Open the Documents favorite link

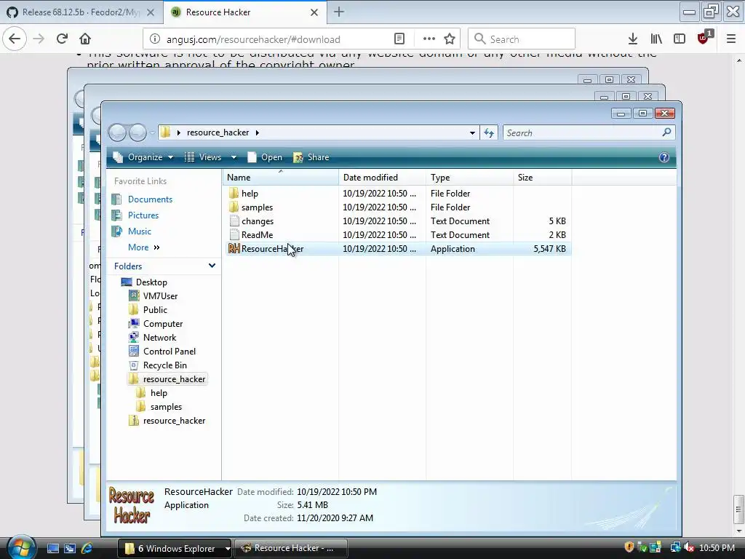[x=150, y=199]
